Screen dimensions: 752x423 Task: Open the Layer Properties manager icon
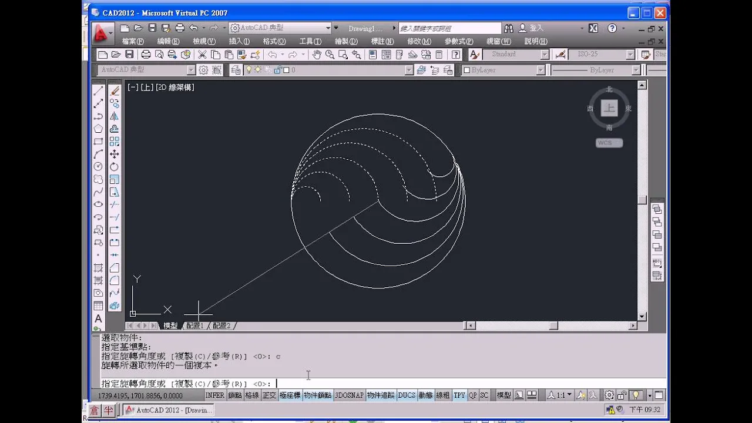coord(236,70)
